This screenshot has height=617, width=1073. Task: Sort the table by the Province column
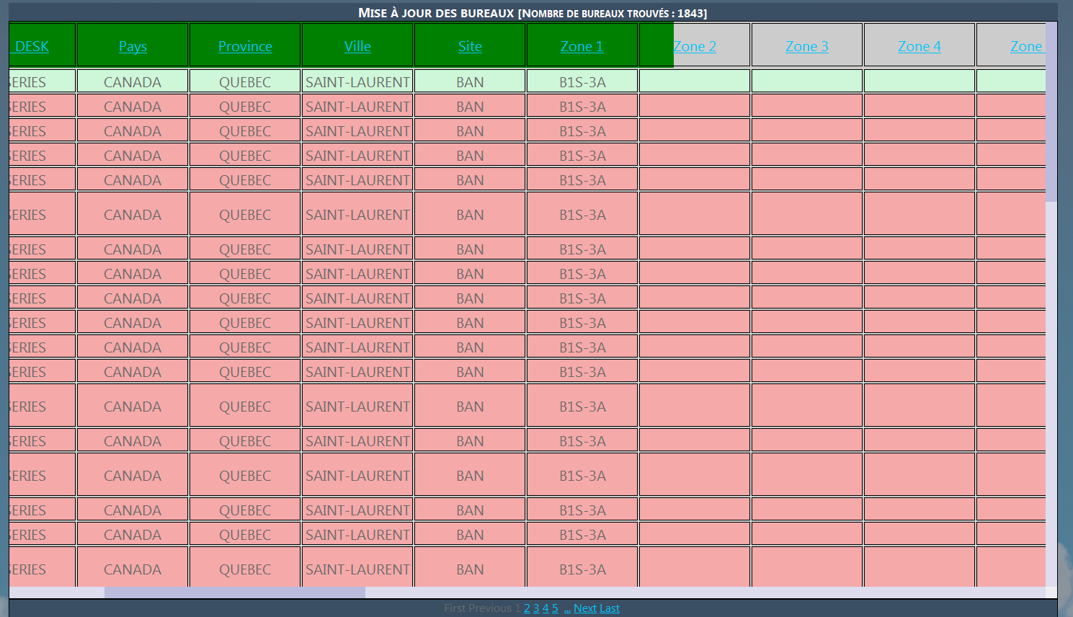245,45
